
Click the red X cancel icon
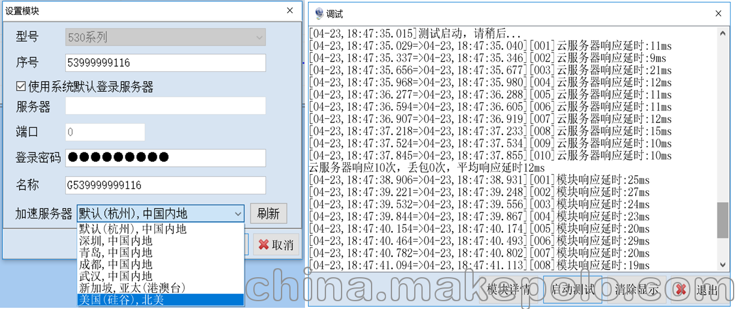point(264,245)
